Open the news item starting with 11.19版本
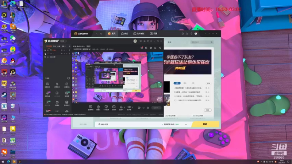 pyautogui.click(x=188, y=96)
